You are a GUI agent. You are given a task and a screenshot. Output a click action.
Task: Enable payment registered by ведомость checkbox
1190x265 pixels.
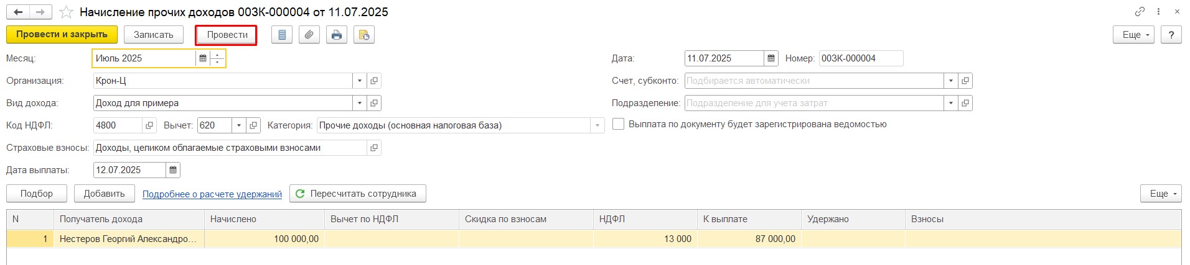point(618,124)
